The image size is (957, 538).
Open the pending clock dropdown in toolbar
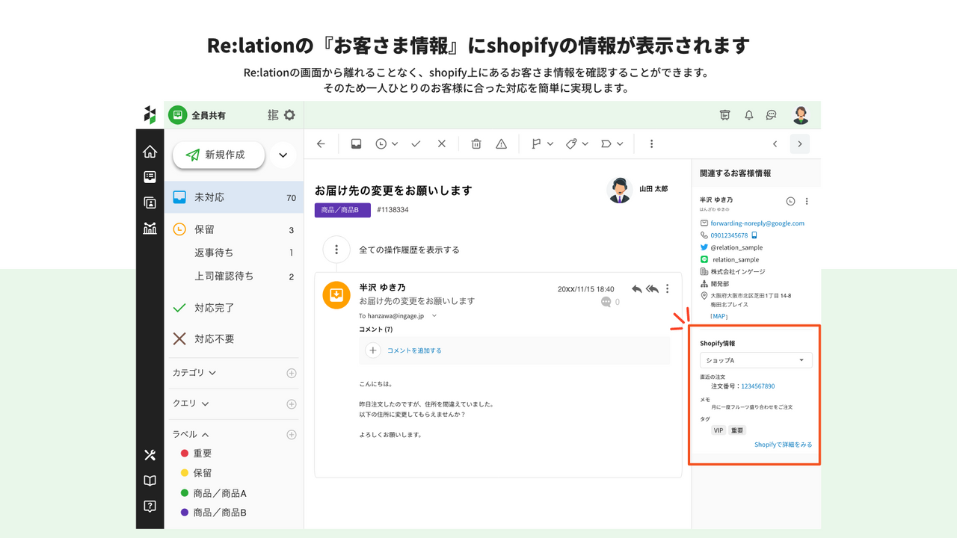[x=387, y=143]
